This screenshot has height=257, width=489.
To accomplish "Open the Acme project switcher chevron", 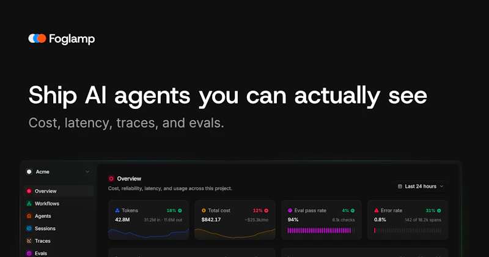I will (x=87, y=172).
